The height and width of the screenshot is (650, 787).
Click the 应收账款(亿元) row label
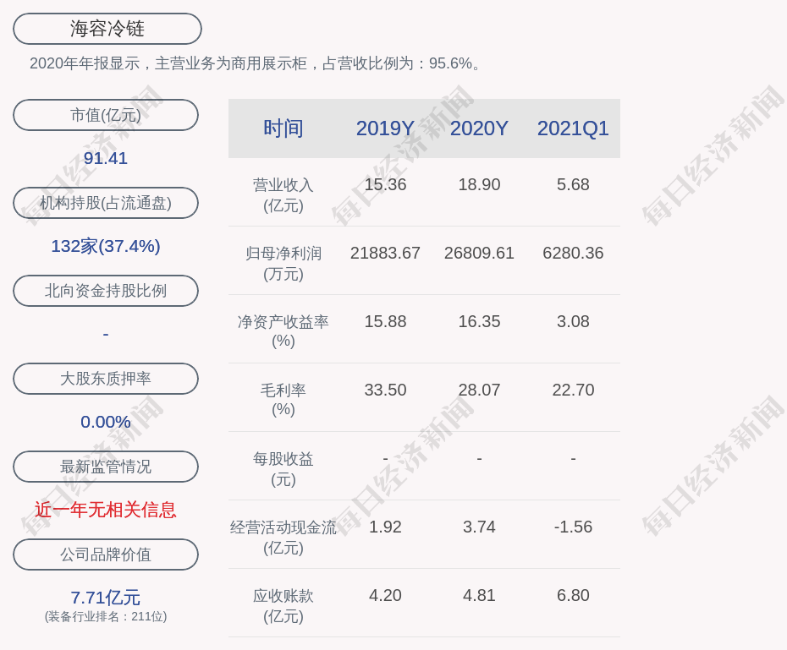[283, 606]
